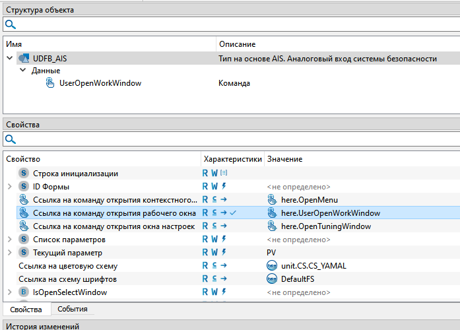Expand the IsOpenSelectWindow property
This screenshot has height=330, width=460.
[9, 292]
